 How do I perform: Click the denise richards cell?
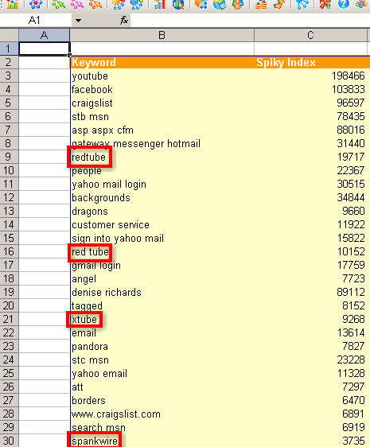[x=162, y=292]
